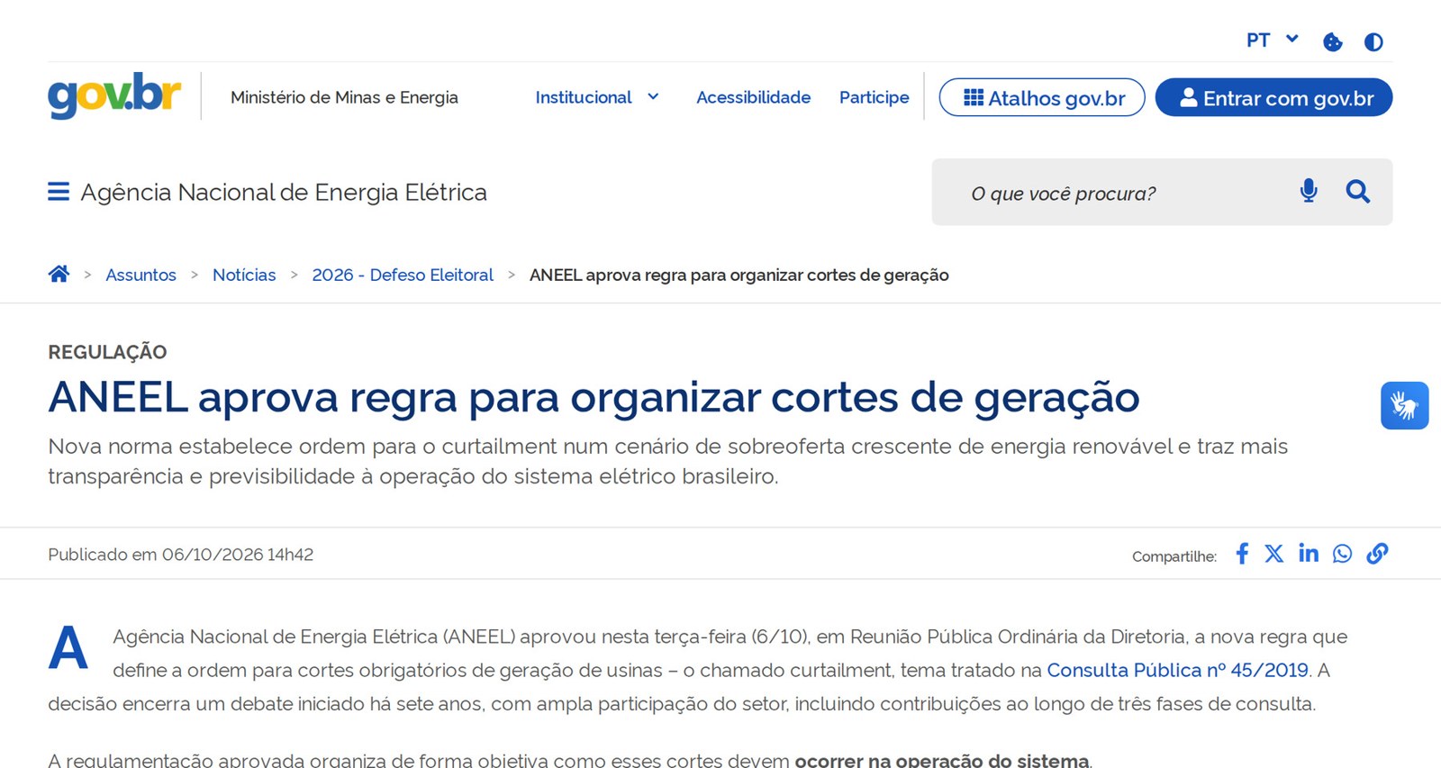The height and width of the screenshot is (768, 1441).
Task: Click Entrar com gov.br button
Action: tap(1273, 97)
